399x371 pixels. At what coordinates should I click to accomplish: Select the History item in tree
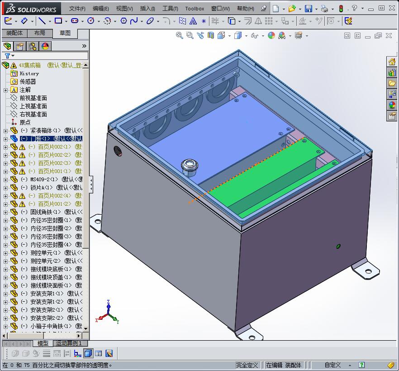pos(29,74)
